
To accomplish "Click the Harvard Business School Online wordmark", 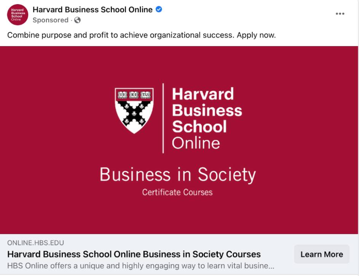I will tap(207, 118).
